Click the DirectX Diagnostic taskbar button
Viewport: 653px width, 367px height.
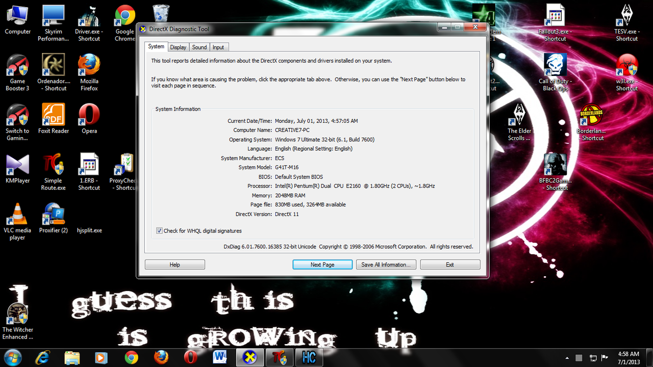point(250,357)
